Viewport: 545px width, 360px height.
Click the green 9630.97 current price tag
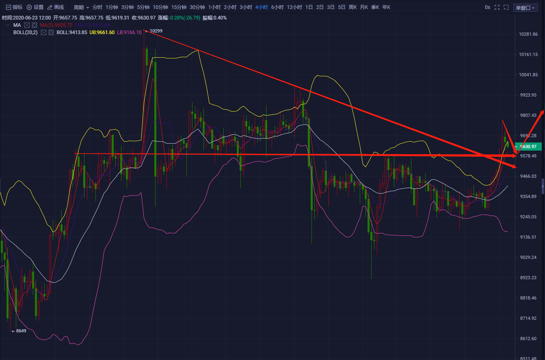pyautogui.click(x=528, y=147)
